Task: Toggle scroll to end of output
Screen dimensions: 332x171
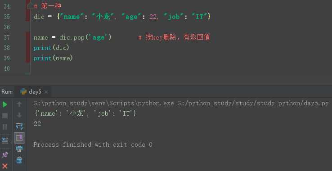Action: pyautogui.click(x=19, y=138)
